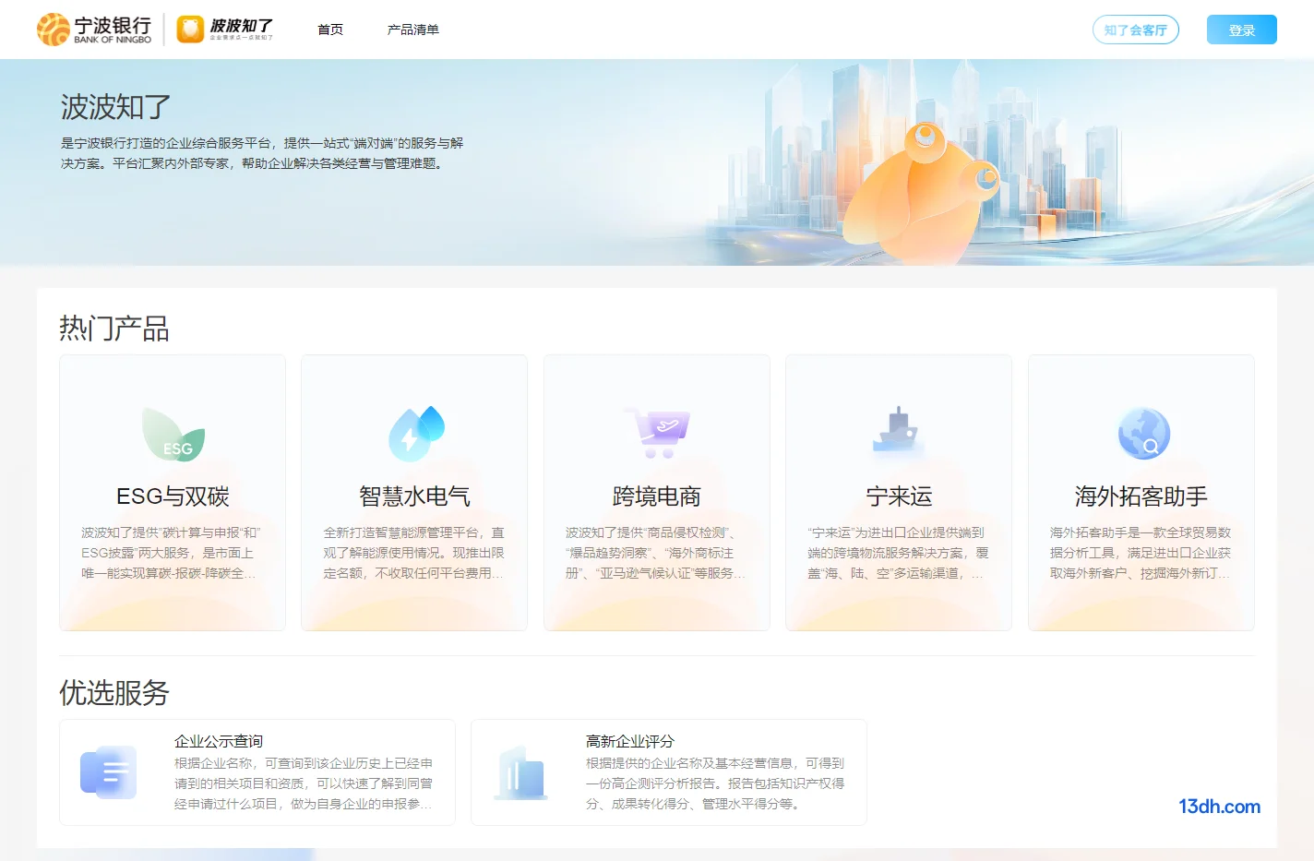Viewport: 1314px width, 861px height.
Task: Click the 智慧水电气 water drop icon
Action: [x=415, y=434]
